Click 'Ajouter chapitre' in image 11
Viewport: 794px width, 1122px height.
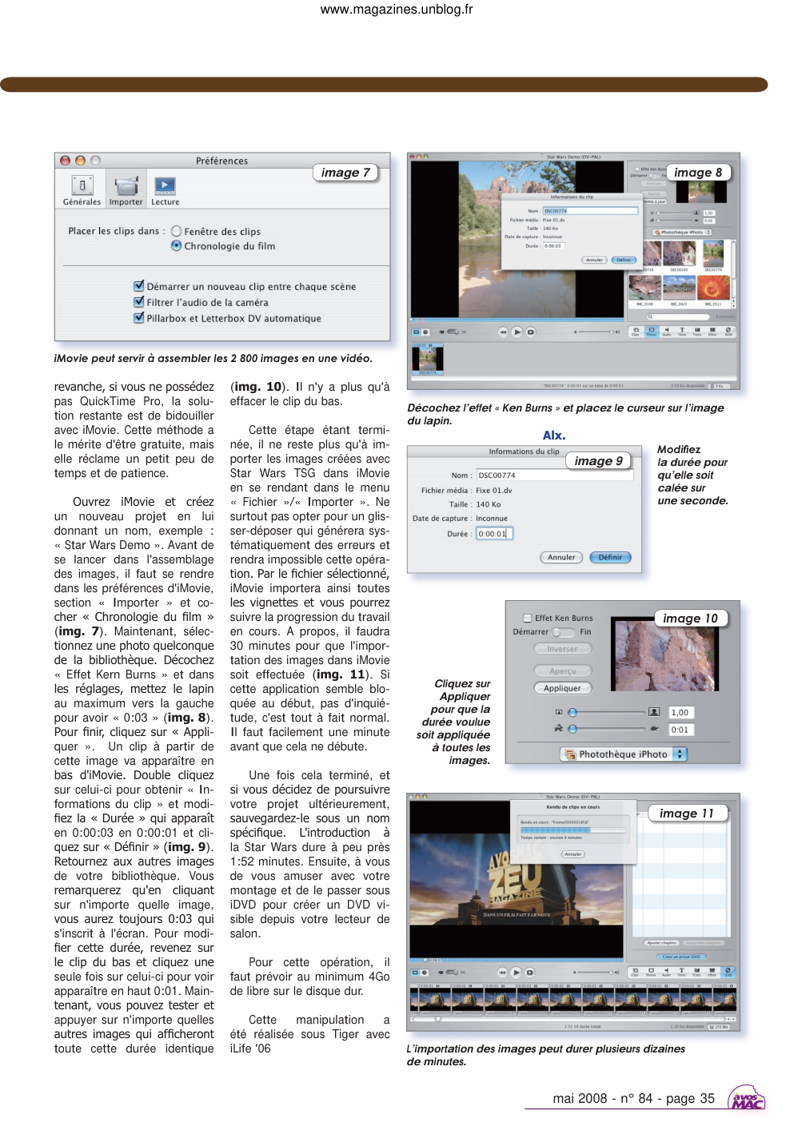(x=661, y=943)
